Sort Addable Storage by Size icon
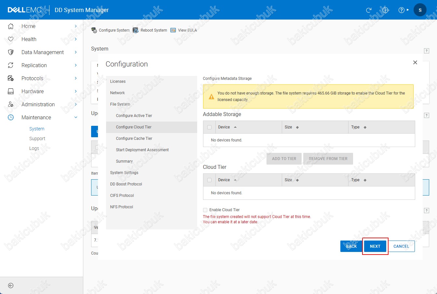 pyautogui.click(x=297, y=127)
